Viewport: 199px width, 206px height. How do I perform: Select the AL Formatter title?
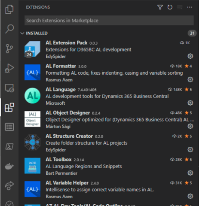[x=61, y=66]
